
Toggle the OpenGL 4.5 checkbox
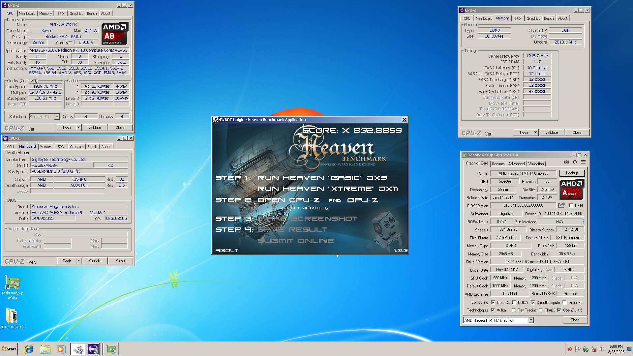[559, 310]
